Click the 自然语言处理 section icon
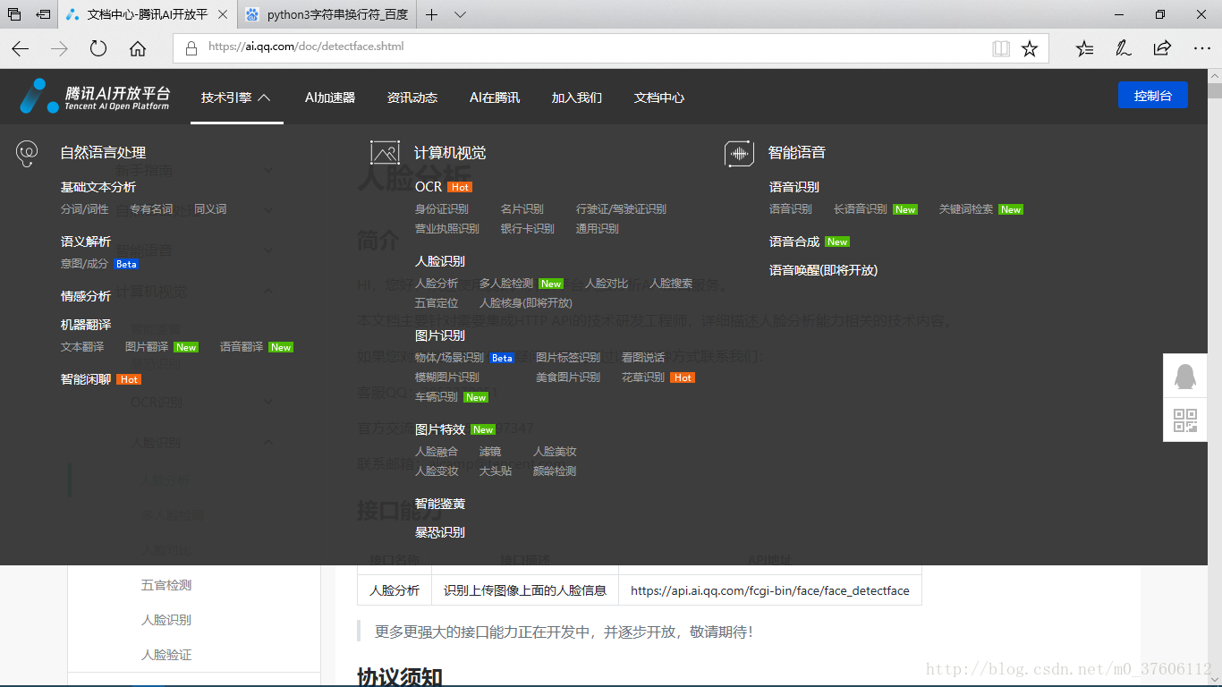1222x687 pixels. (x=28, y=153)
